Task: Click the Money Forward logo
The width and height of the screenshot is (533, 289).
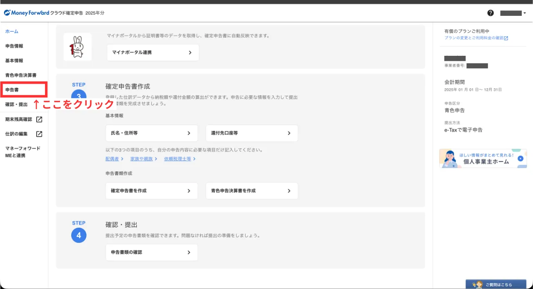Action: pyautogui.click(x=27, y=13)
